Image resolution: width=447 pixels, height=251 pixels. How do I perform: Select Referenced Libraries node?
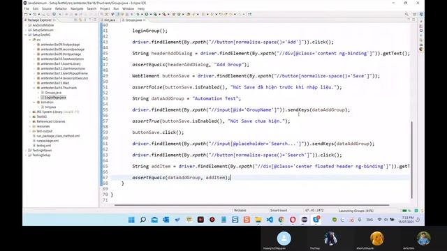(51, 121)
